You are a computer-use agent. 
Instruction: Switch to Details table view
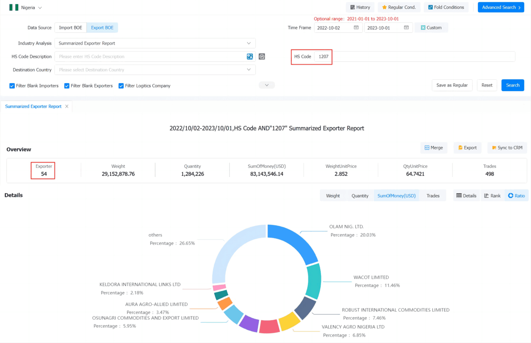[x=466, y=196]
